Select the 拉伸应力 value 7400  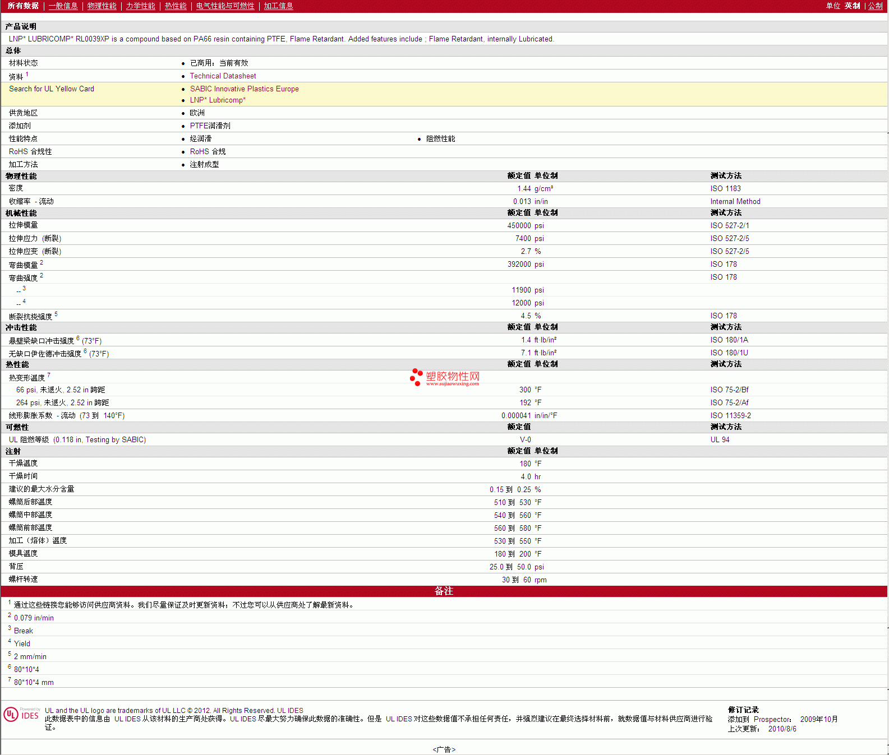[523, 238]
